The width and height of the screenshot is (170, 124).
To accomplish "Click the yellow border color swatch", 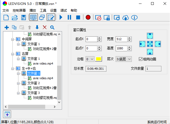I will (99, 59).
